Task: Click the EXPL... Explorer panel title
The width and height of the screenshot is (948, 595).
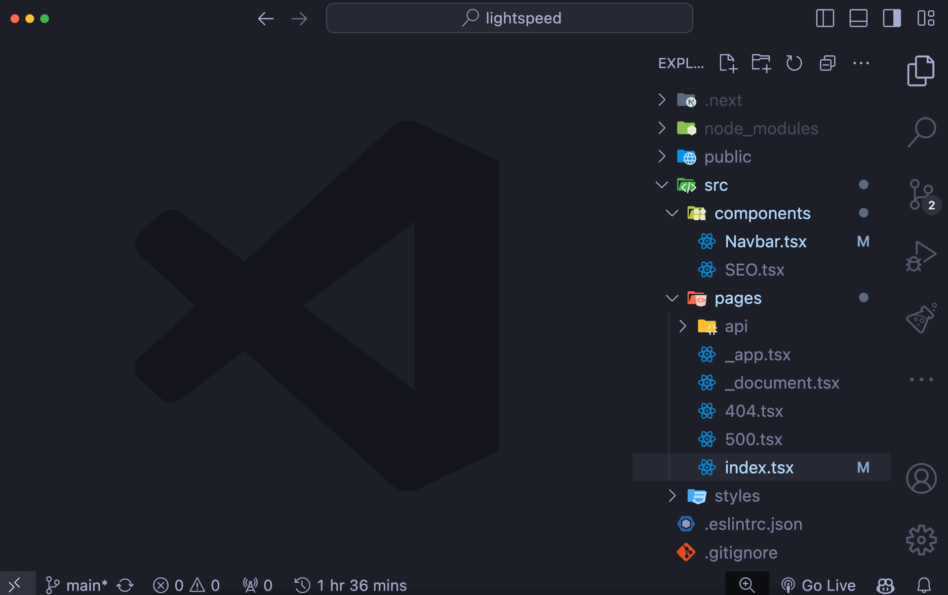Action: [x=681, y=63]
